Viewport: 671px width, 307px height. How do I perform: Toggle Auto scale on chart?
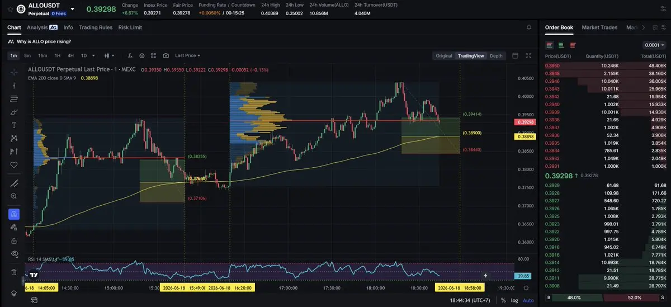(528, 300)
